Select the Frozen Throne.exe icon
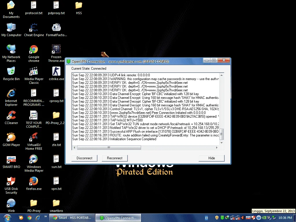The image size is (296, 222). [56, 53]
